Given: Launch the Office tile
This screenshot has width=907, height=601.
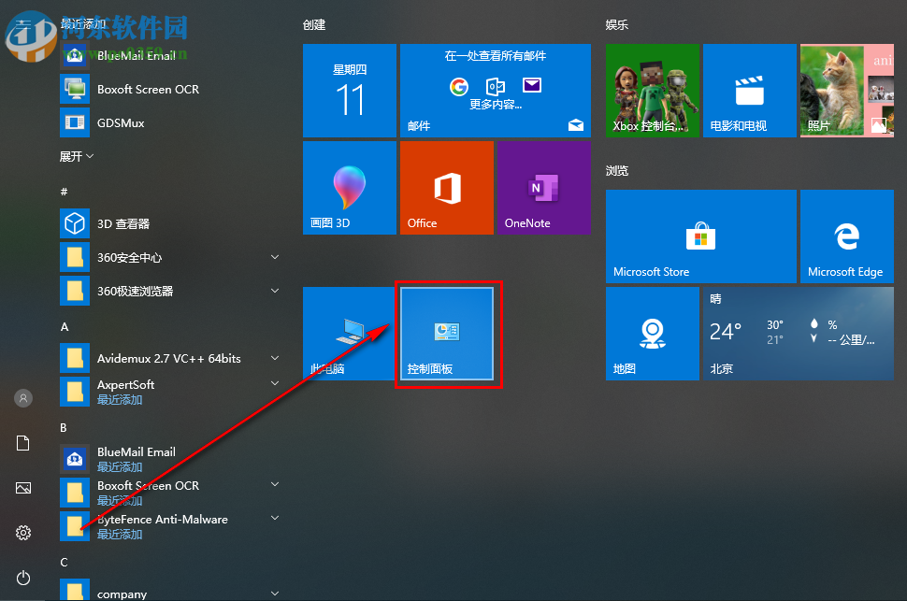Looking at the screenshot, I should coord(446,187).
